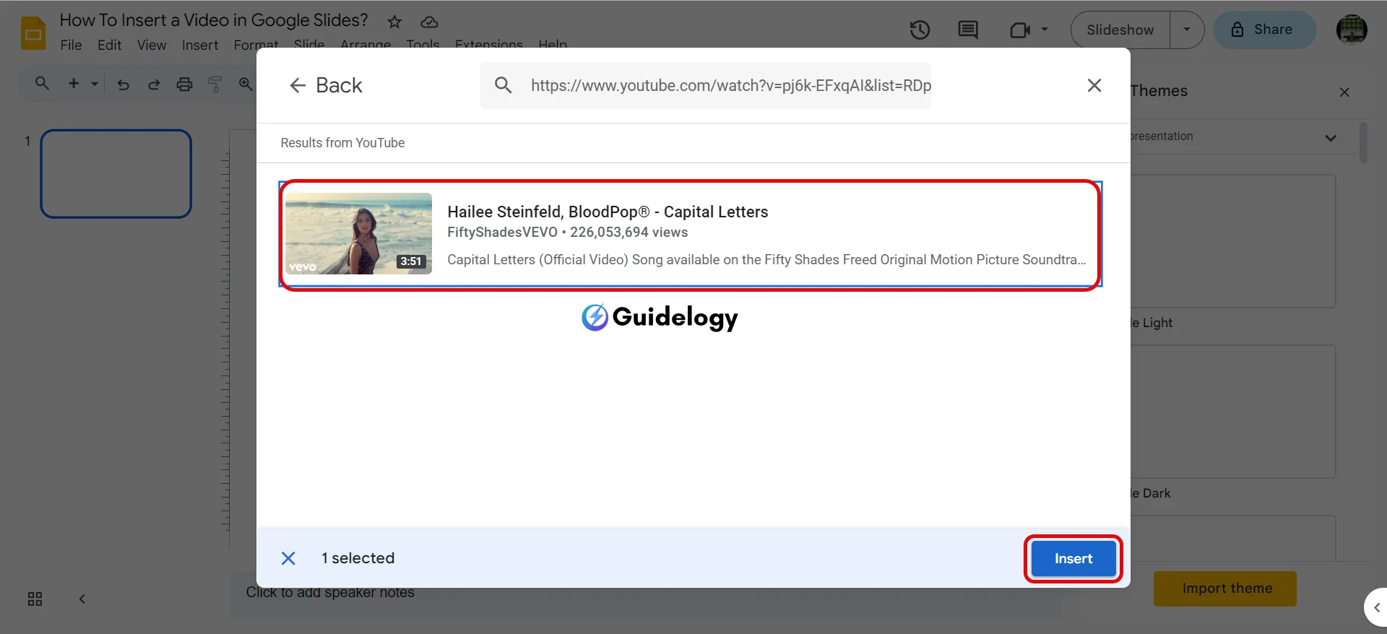Open the Google account avatar

(x=1352, y=30)
